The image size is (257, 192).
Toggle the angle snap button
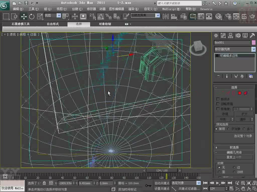[x=101, y=16]
